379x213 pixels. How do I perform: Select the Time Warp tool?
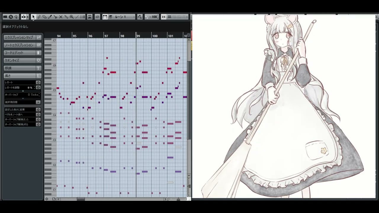pos(83,17)
